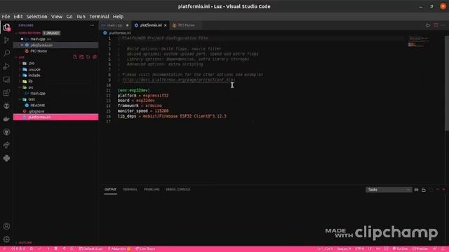Open the Explorer panel more actions menu
Screen dimensions: 449x252
click(92, 25)
